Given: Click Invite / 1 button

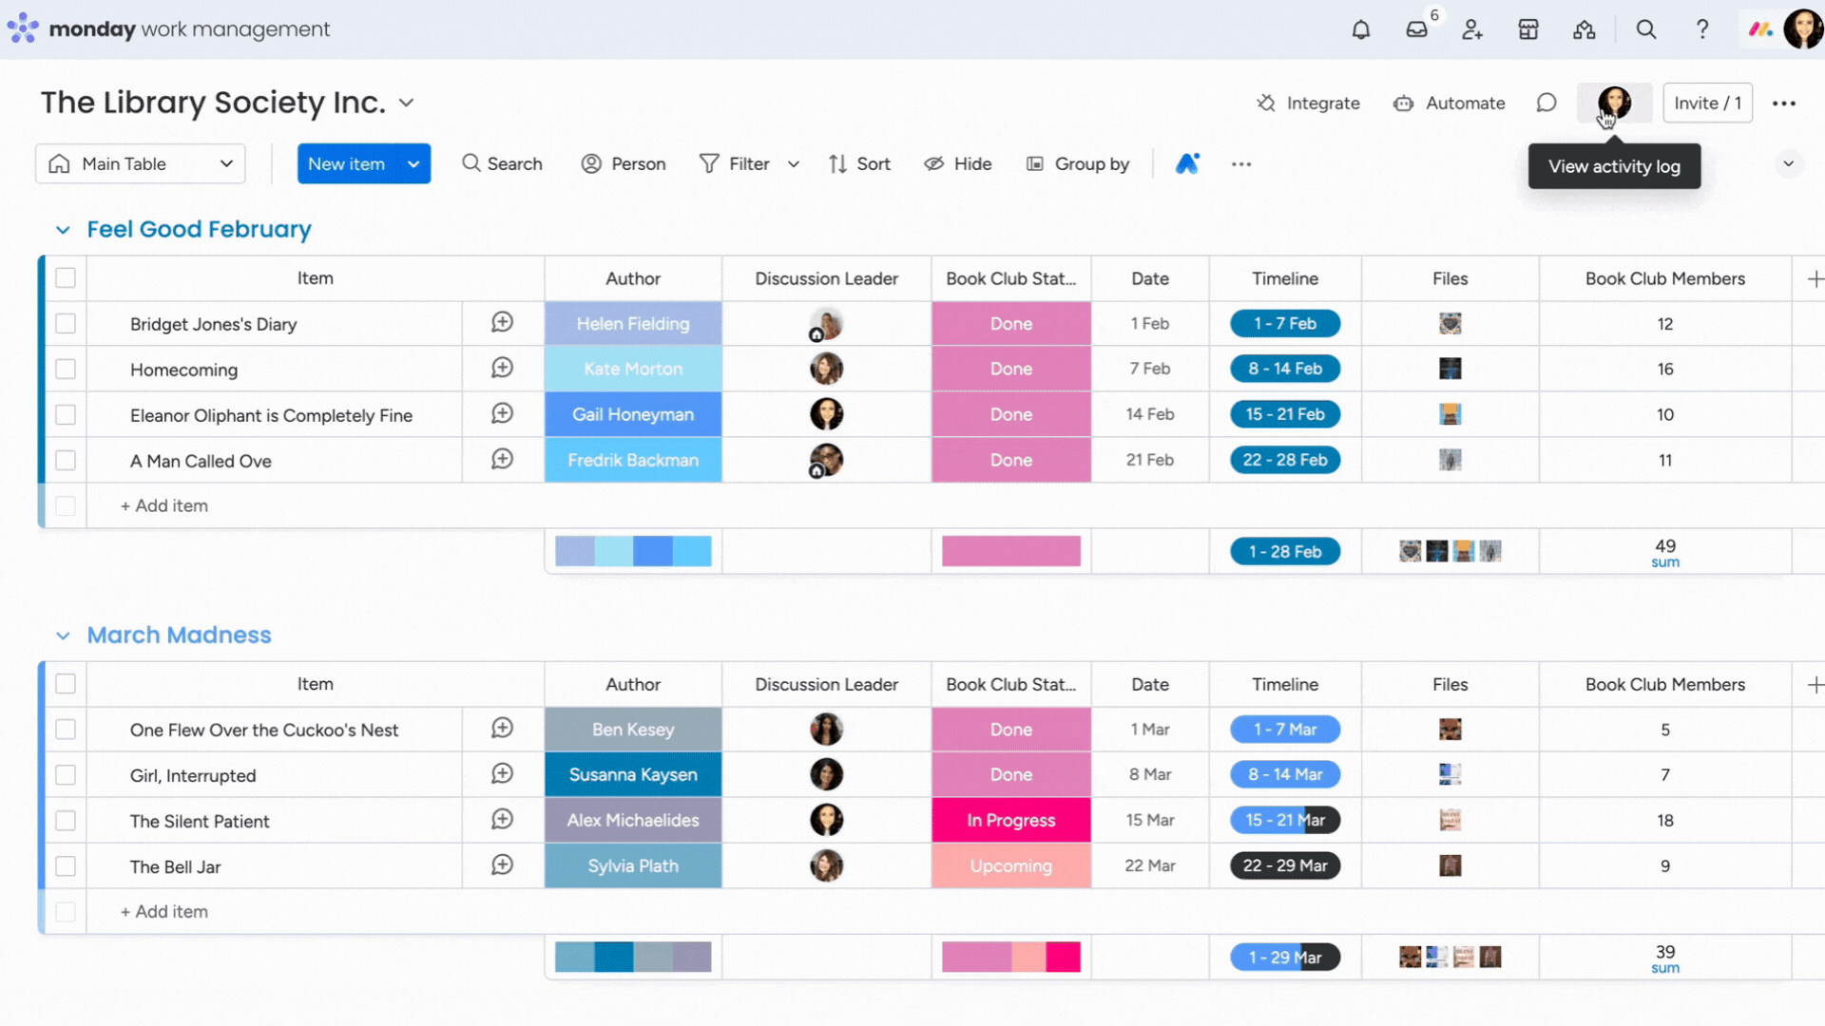Looking at the screenshot, I should [x=1707, y=103].
